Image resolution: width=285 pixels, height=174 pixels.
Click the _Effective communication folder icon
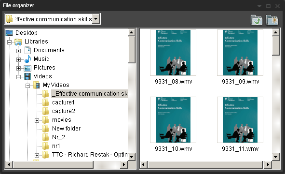pyautogui.click(x=45, y=94)
